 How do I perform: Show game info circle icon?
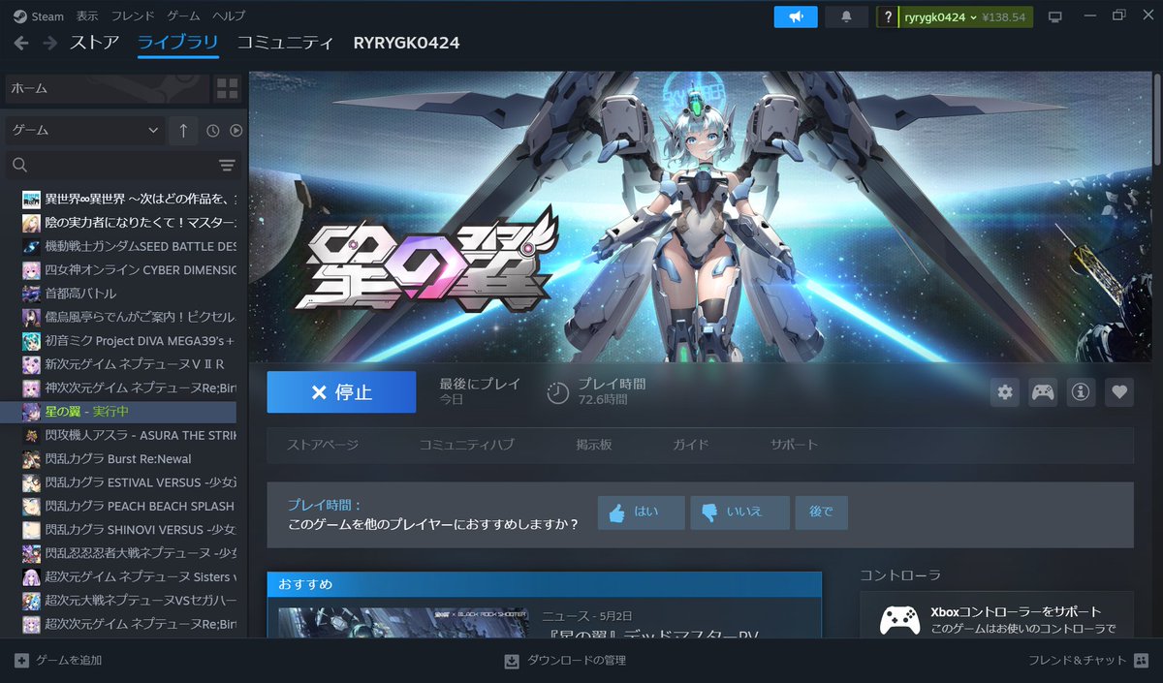1081,392
